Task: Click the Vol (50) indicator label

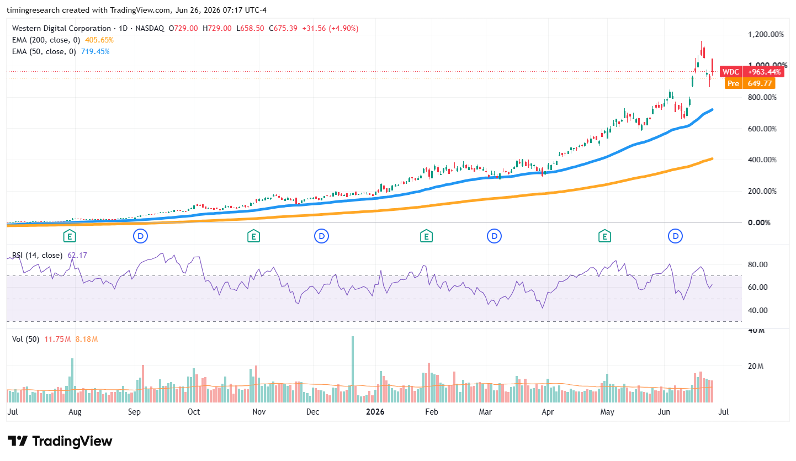Action: 25,339
